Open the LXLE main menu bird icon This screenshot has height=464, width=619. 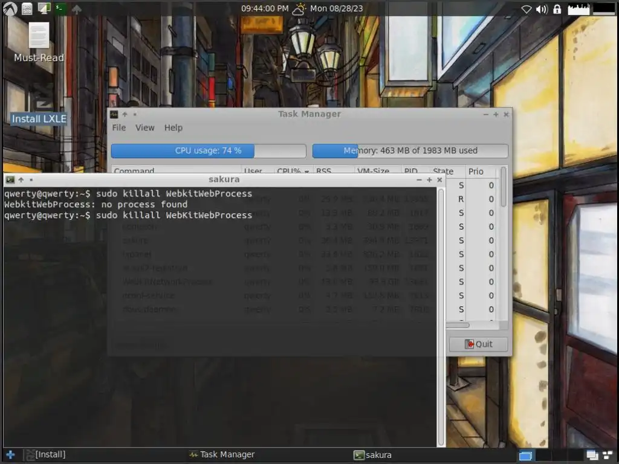point(10,8)
